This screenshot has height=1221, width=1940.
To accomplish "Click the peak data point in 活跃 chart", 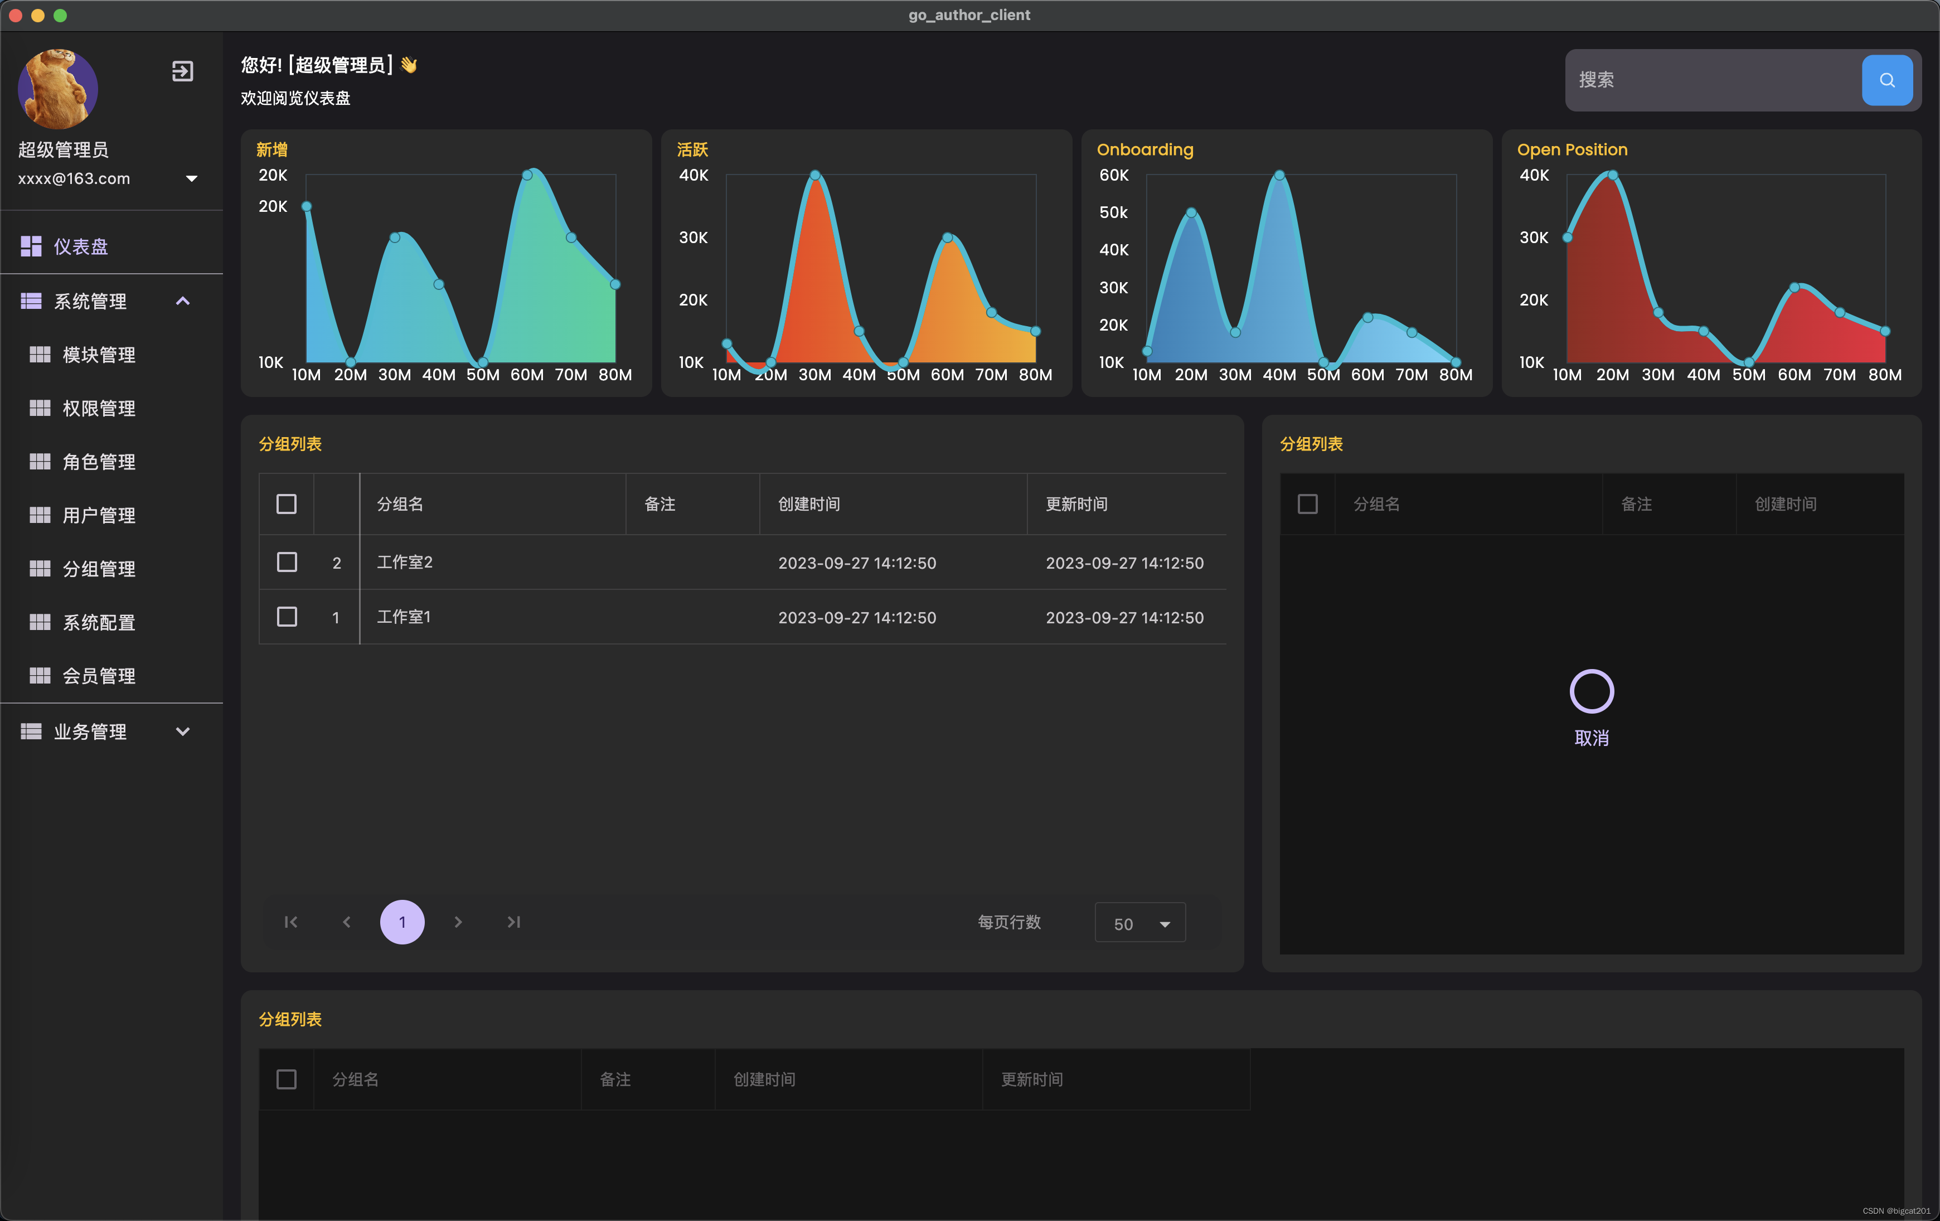I will [x=814, y=175].
